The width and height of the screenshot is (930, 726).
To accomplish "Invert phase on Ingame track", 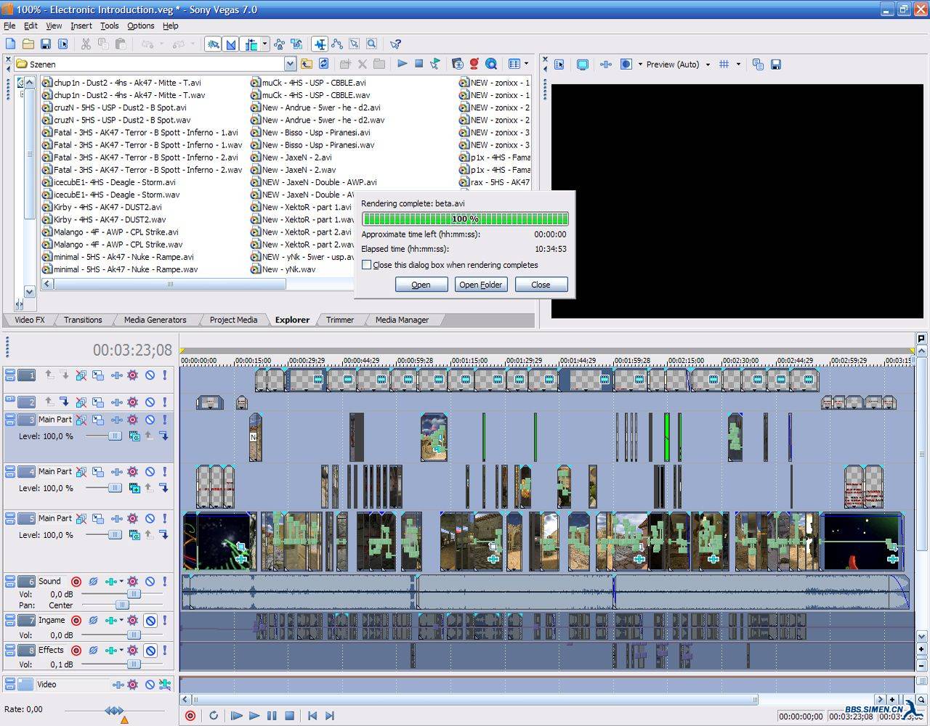I will (93, 621).
